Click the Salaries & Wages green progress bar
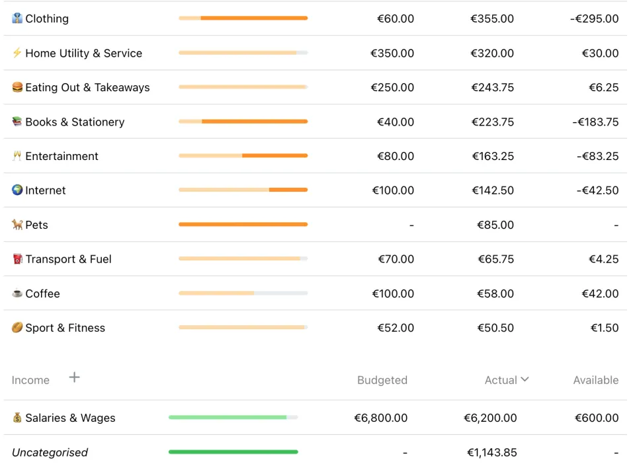 tap(233, 417)
